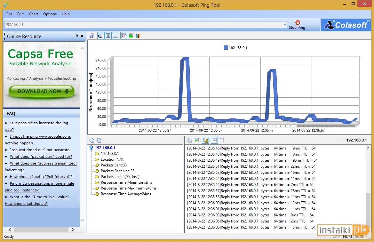Viewport: 374px width, 242px height.
Task: Select the log line timestamped 12:35:46
Action: (251, 148)
